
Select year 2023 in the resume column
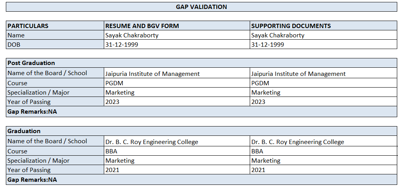[112, 102]
